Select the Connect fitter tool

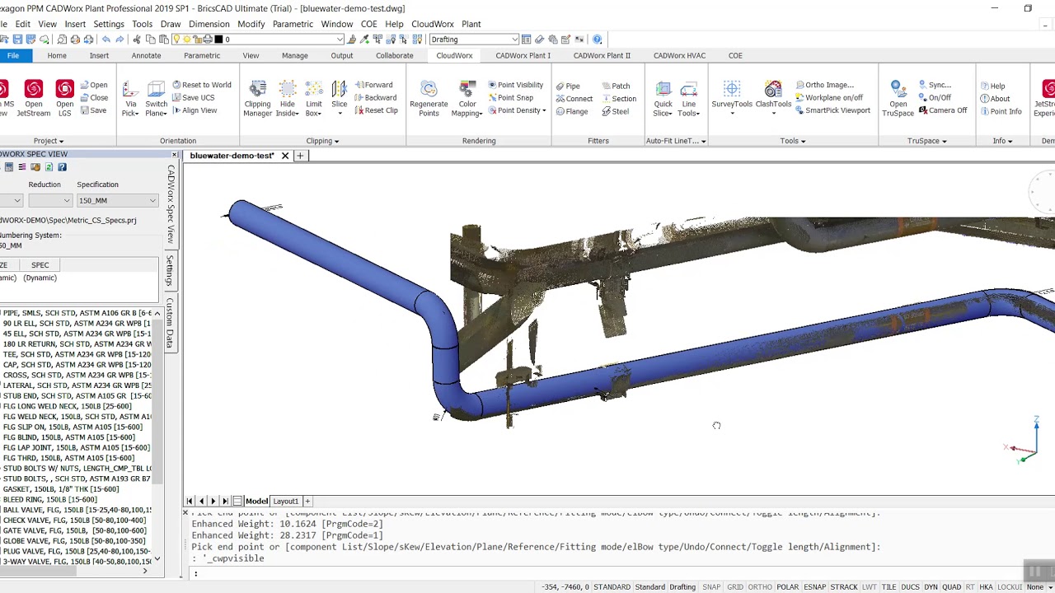[574, 99]
